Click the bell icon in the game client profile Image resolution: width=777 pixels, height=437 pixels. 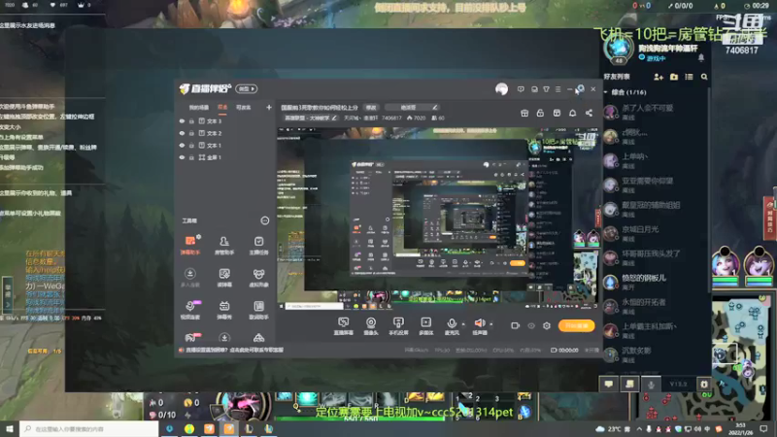click(701, 58)
